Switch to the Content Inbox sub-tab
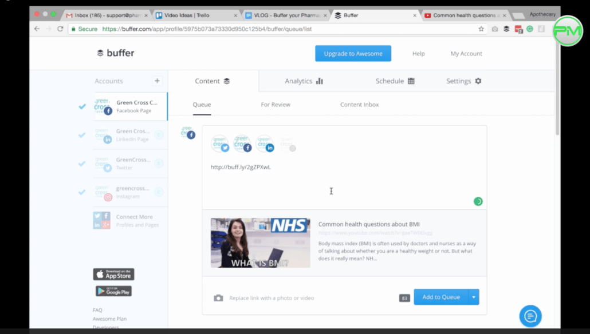The image size is (590, 334). point(359,105)
